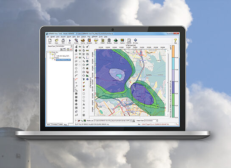Click the Run toolbar icon
Image resolution: width=231 pixels, height=168 pixels.
click(x=70, y=41)
